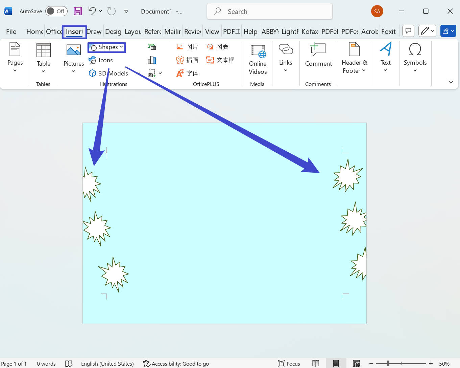Click the Chart icon in Illustrations
The height and width of the screenshot is (368, 460).
tap(152, 60)
